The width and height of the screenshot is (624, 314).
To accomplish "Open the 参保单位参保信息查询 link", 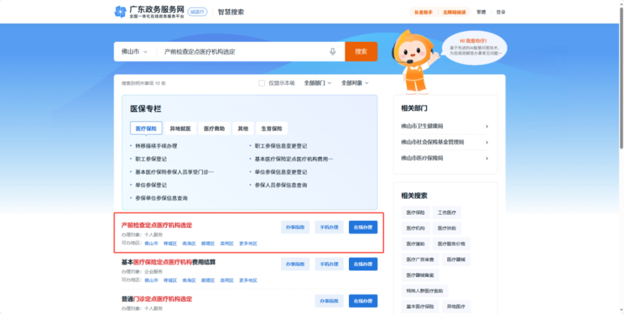I will (x=161, y=198).
